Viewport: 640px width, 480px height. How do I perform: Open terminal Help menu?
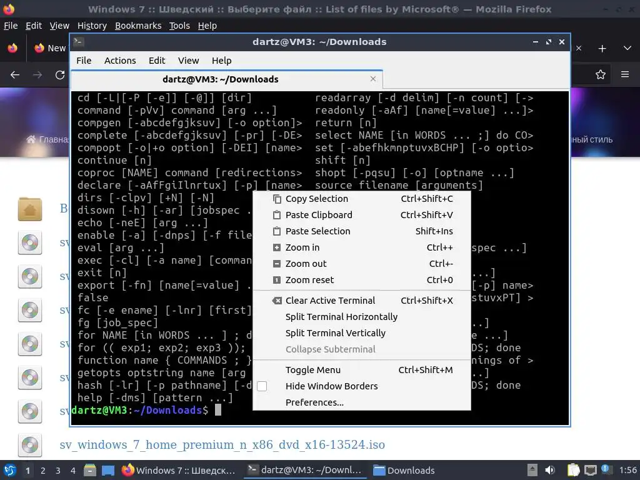click(222, 61)
